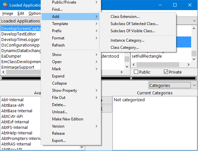Click Export... in the context menu
Viewport: 198px width, 151px height.
pos(59,141)
